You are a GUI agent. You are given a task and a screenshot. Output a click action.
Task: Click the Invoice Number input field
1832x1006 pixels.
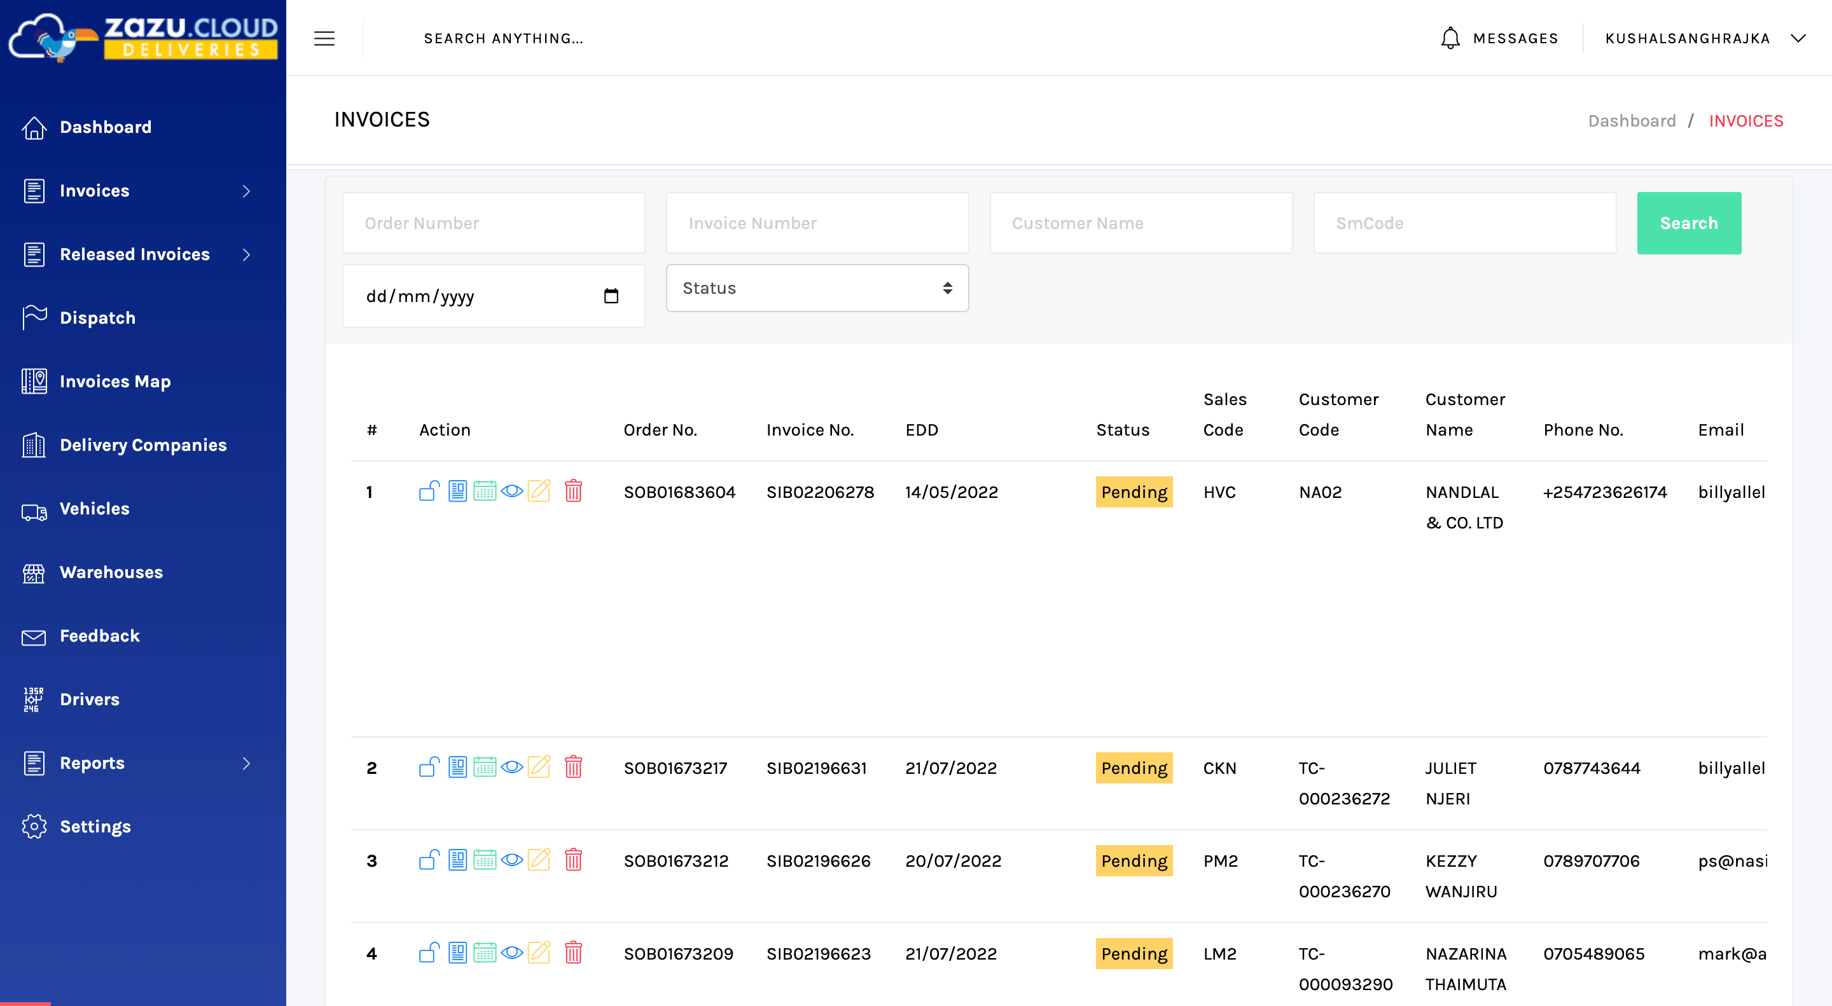coord(817,223)
